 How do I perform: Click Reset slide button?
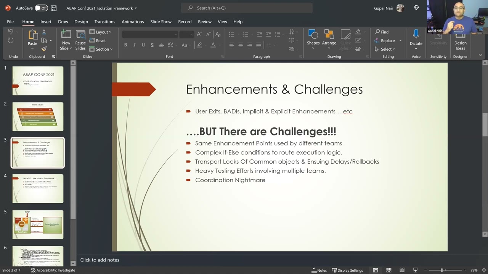click(x=98, y=41)
